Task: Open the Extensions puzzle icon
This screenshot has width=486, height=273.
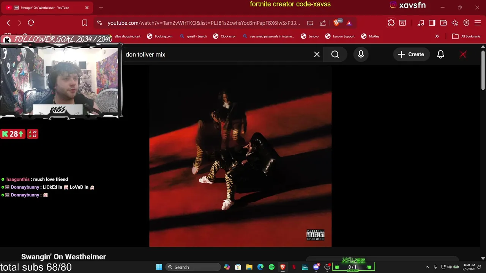Action: click(391, 23)
